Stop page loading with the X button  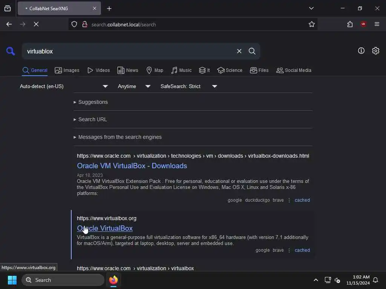pyautogui.click(x=36, y=24)
